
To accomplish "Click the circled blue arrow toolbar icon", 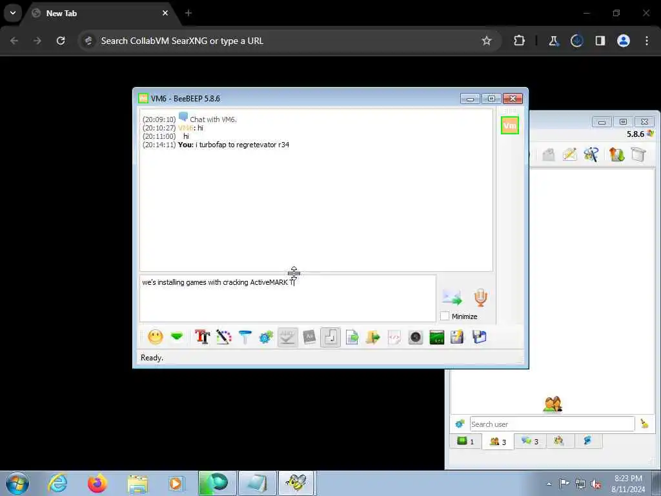I will tap(576, 41).
